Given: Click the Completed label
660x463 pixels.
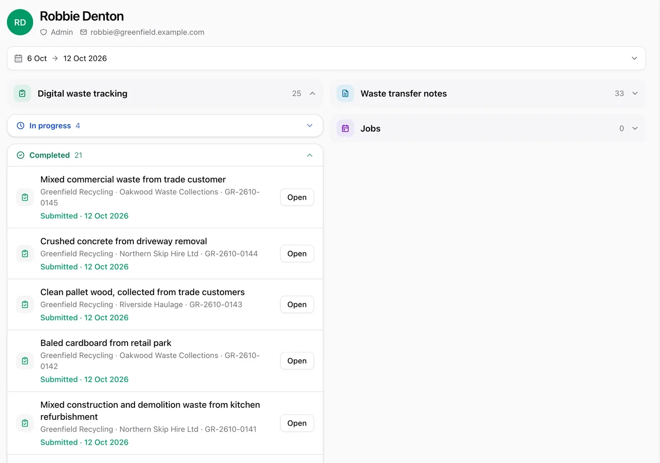Looking at the screenshot, I should 50,155.
